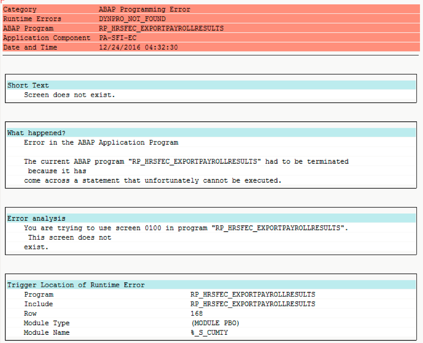
Task: Select the Runtime Errors label
Action: 32,19
